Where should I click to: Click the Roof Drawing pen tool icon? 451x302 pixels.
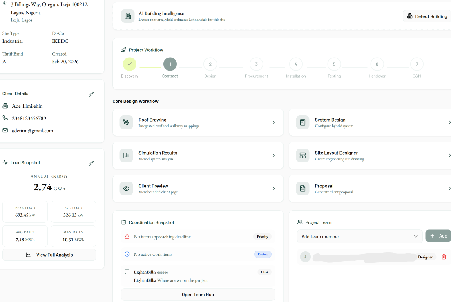pyautogui.click(x=126, y=122)
